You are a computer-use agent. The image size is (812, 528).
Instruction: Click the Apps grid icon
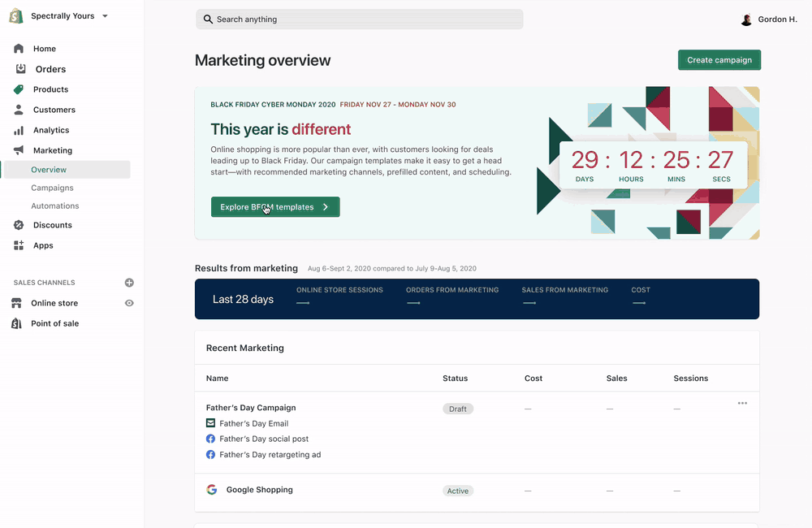19,245
